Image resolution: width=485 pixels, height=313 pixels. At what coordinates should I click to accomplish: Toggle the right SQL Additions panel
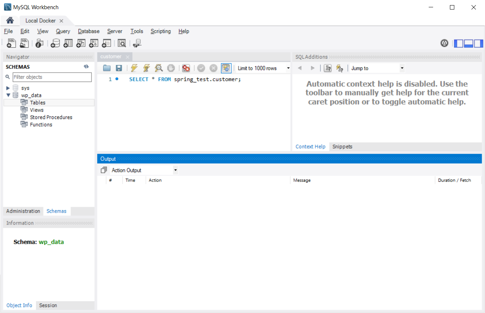(x=478, y=44)
